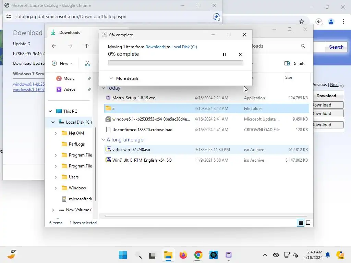Image resolution: width=351 pixels, height=263 pixels.
Task: Go back in File Explorer
Action: (x=54, y=46)
